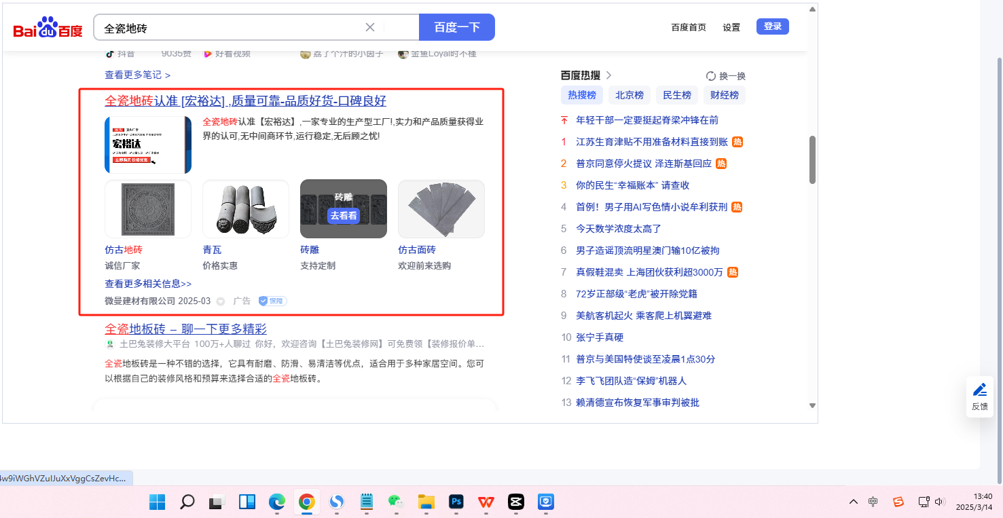Click the scrollbar up arrow
Viewport: 1003px width, 518px height.
pyautogui.click(x=812, y=10)
